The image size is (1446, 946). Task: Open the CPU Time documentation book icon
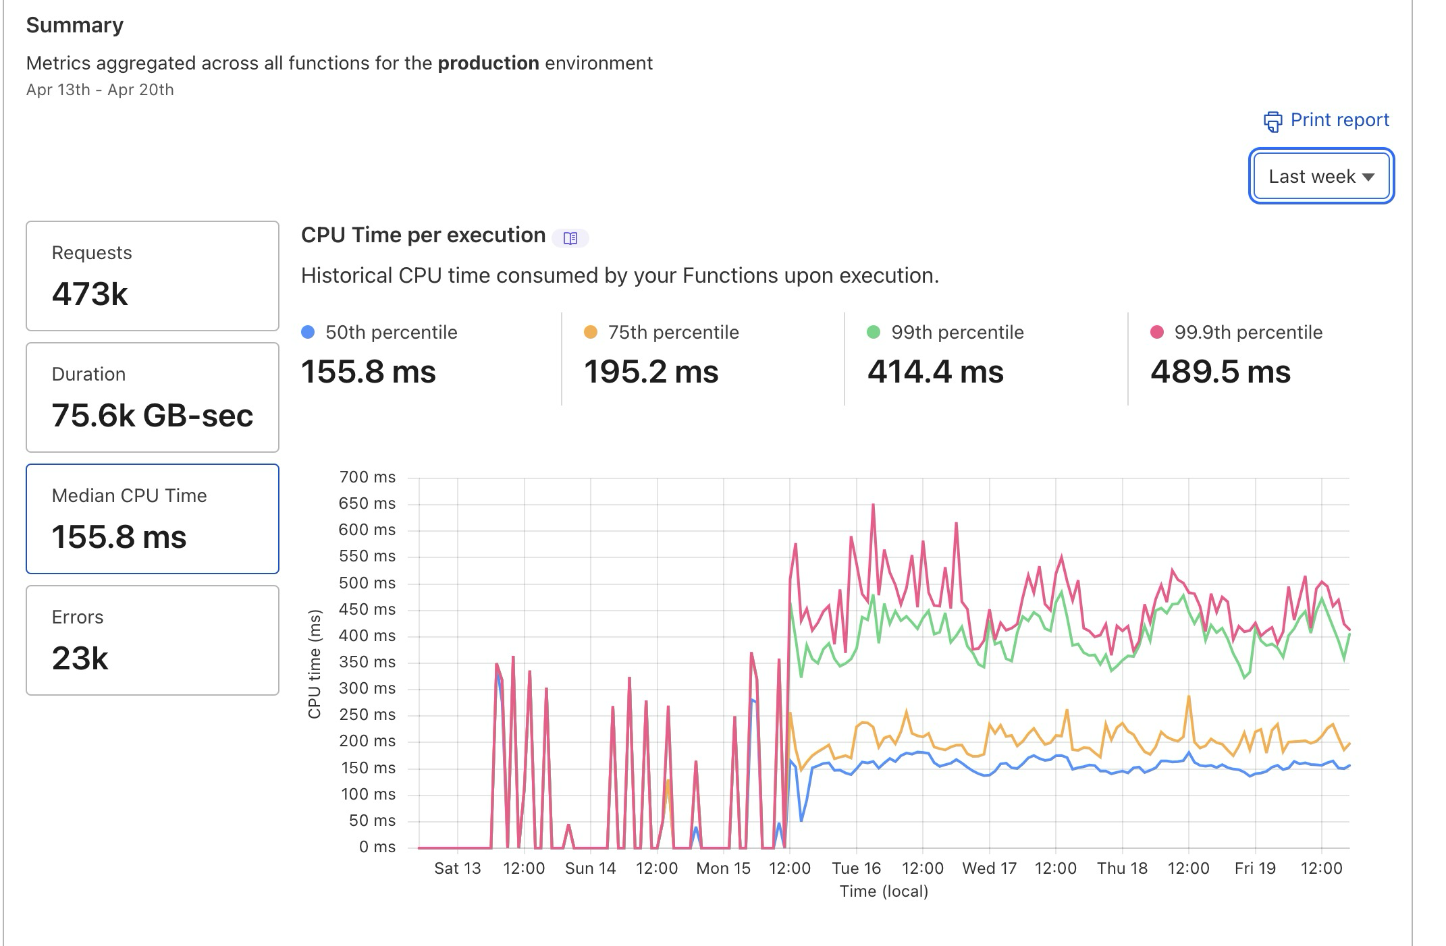point(570,238)
